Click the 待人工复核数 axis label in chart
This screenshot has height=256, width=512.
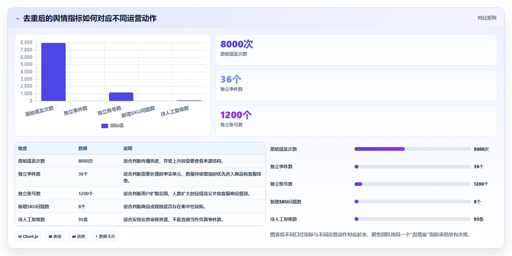click(x=175, y=111)
